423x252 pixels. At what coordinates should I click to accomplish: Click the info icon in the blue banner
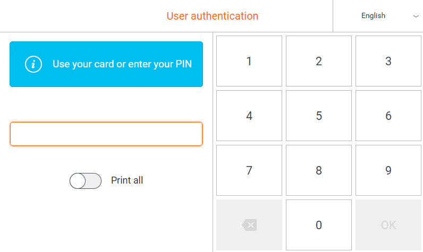(x=33, y=64)
